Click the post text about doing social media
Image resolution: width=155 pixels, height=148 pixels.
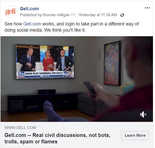71,27
